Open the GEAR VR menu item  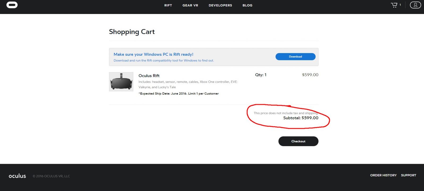pyautogui.click(x=190, y=5)
